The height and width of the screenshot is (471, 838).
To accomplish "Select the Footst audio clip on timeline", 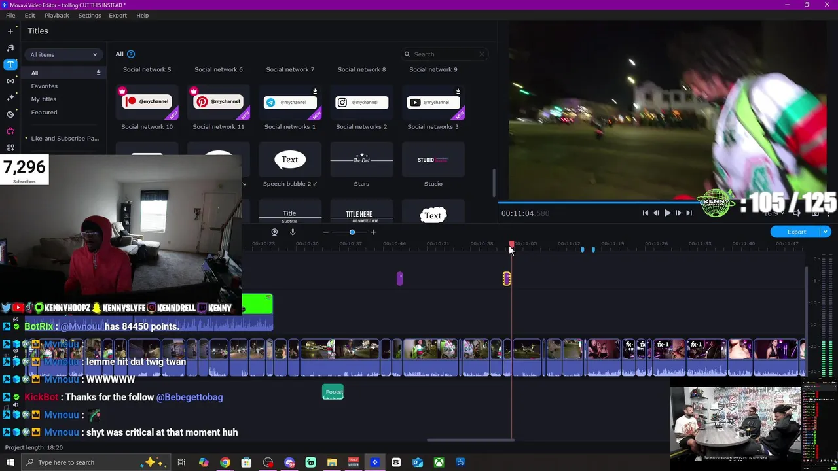I will (x=333, y=392).
